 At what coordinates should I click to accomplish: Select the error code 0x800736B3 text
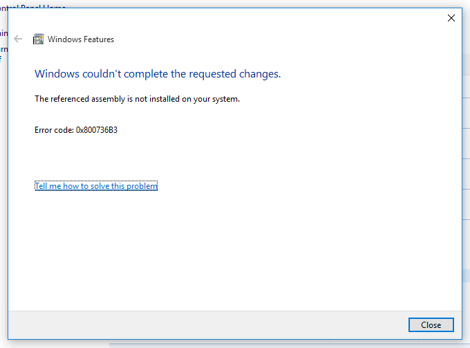coord(97,130)
